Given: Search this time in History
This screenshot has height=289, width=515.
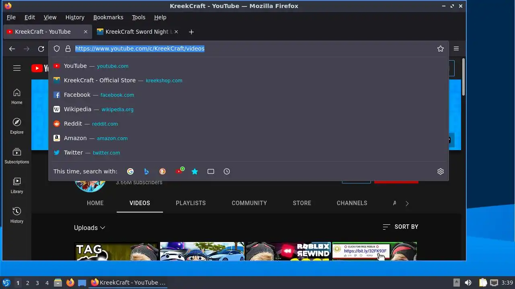Looking at the screenshot, I should click(227, 171).
